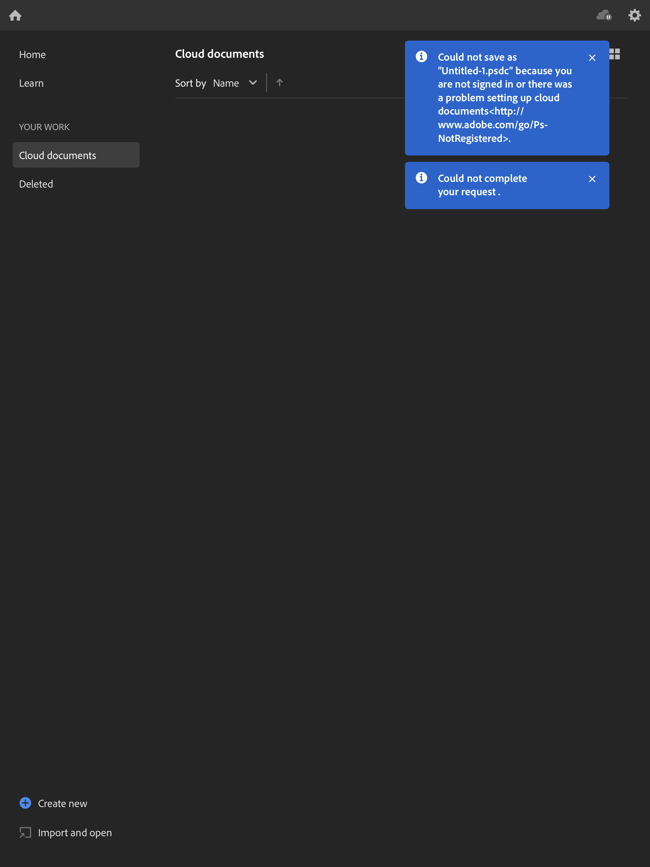
Task: Open the Home section in the sidebar
Action: (32, 55)
